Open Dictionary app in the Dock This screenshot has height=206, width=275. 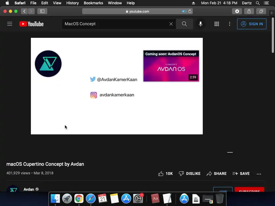click(x=155, y=198)
